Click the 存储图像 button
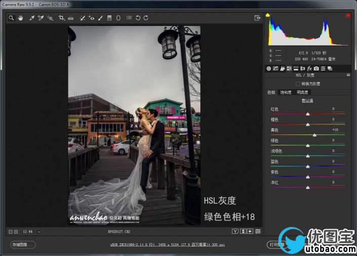This screenshot has height=256, width=357. (23, 245)
